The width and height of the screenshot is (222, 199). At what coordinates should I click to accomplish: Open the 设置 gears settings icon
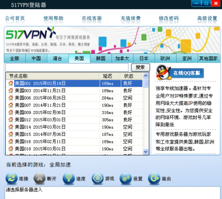click(126, 178)
